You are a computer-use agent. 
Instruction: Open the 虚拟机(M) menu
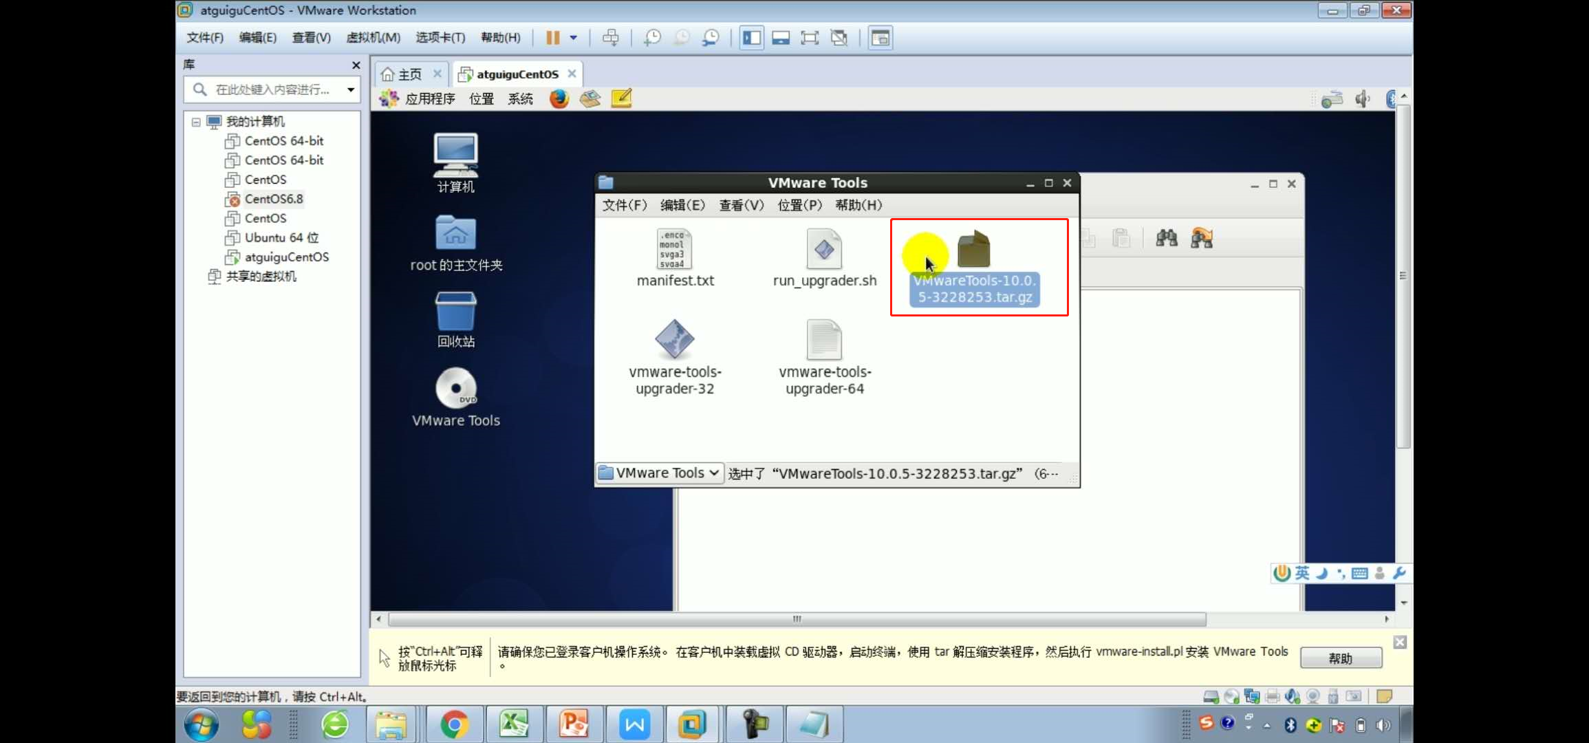click(x=373, y=38)
